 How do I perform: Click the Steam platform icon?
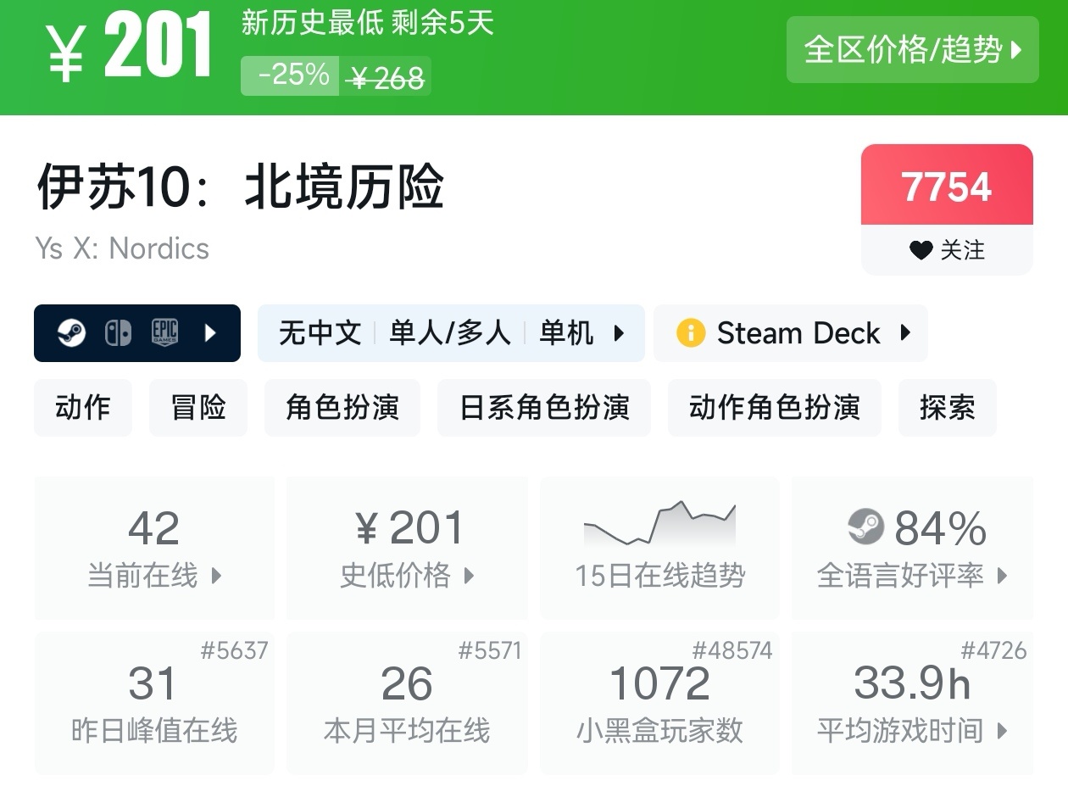click(x=71, y=333)
